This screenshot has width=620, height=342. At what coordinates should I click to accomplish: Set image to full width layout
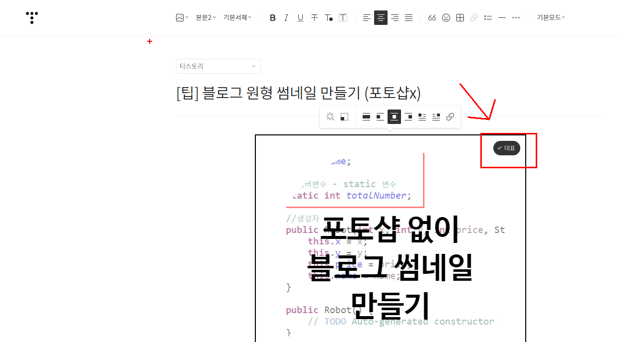coord(366,117)
